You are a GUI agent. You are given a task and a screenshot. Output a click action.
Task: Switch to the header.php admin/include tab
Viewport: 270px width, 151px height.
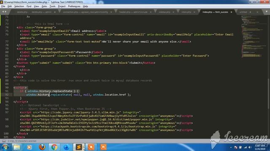133,12
